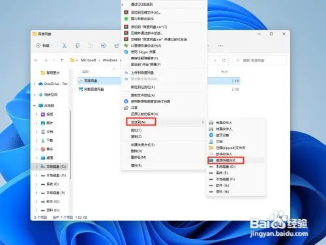326x245 pixels.
Task: Choose 桌面快捷方式 in the Send to submenu
Action: [236, 161]
